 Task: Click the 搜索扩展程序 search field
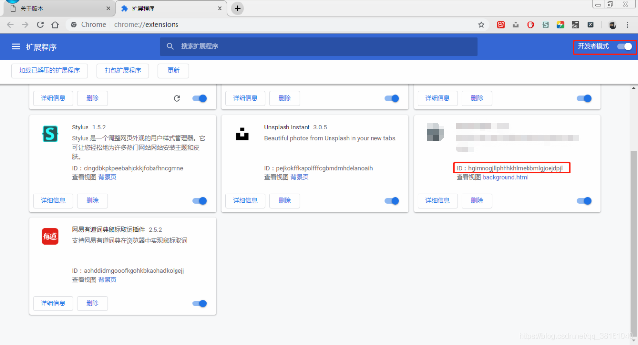[318, 46]
